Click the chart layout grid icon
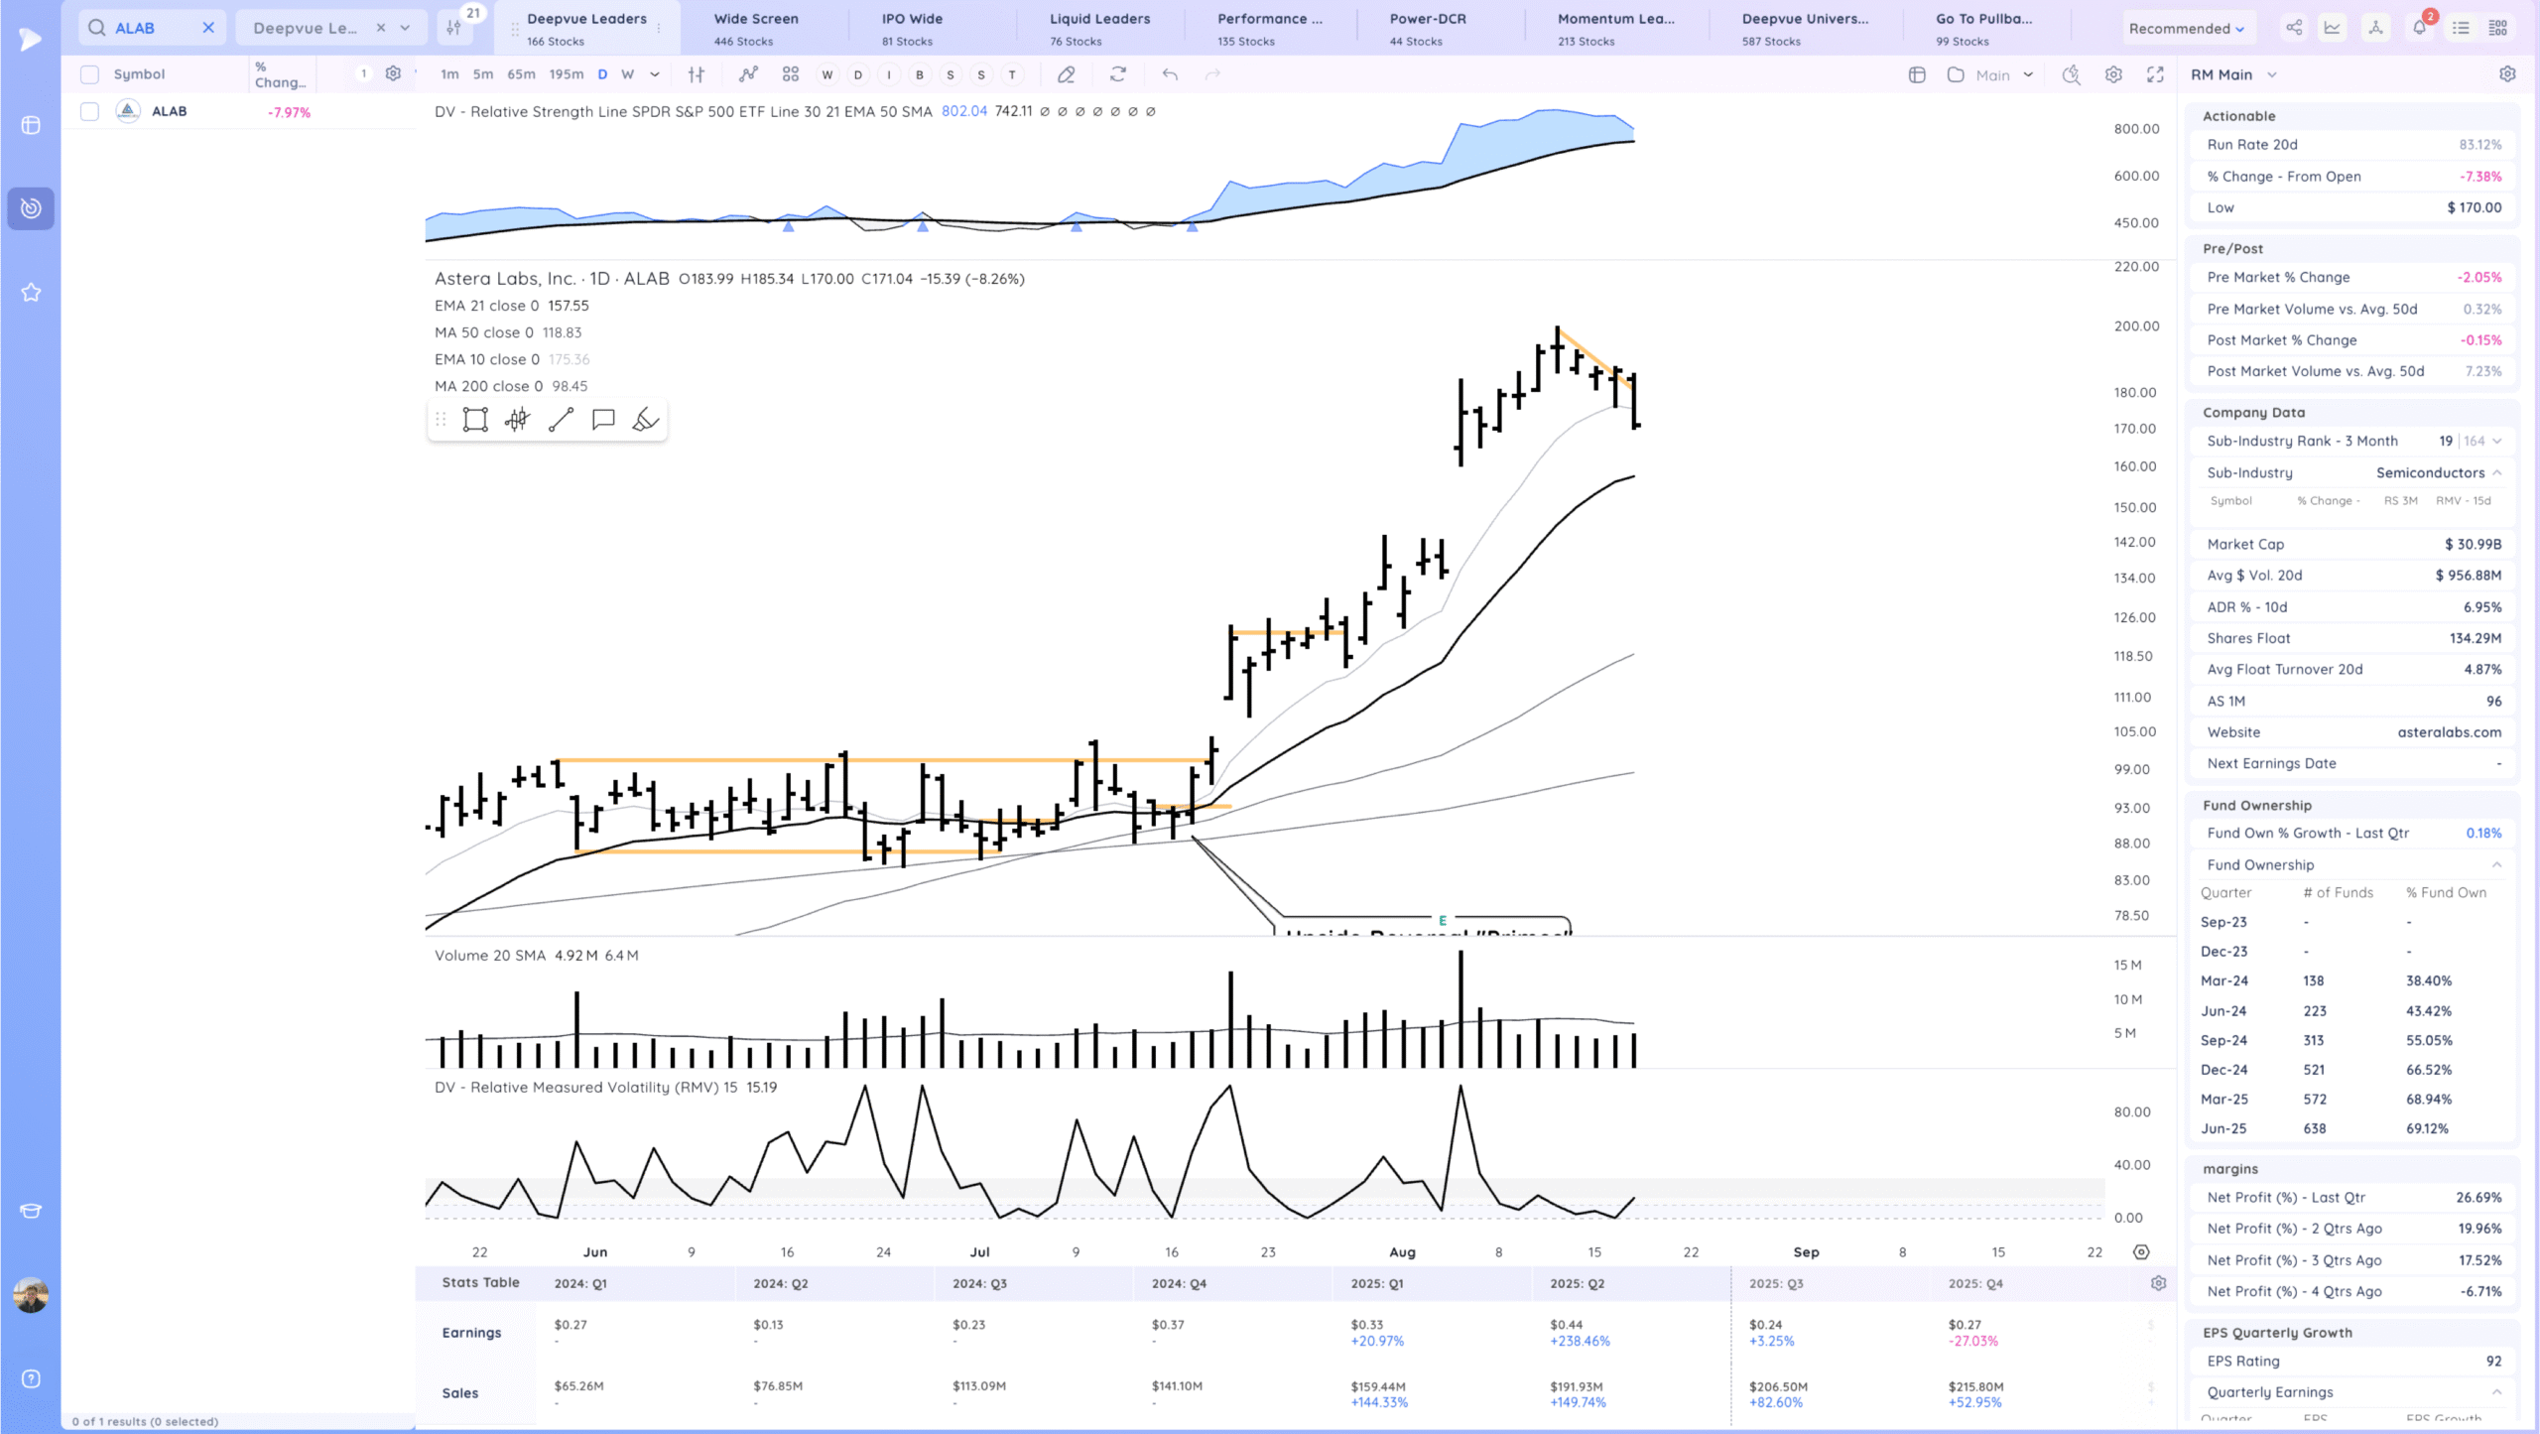Viewport: 2540px width, 1434px height. [1917, 74]
